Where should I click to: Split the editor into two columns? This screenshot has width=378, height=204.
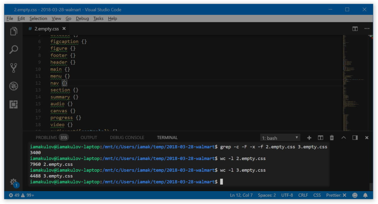[355, 29]
